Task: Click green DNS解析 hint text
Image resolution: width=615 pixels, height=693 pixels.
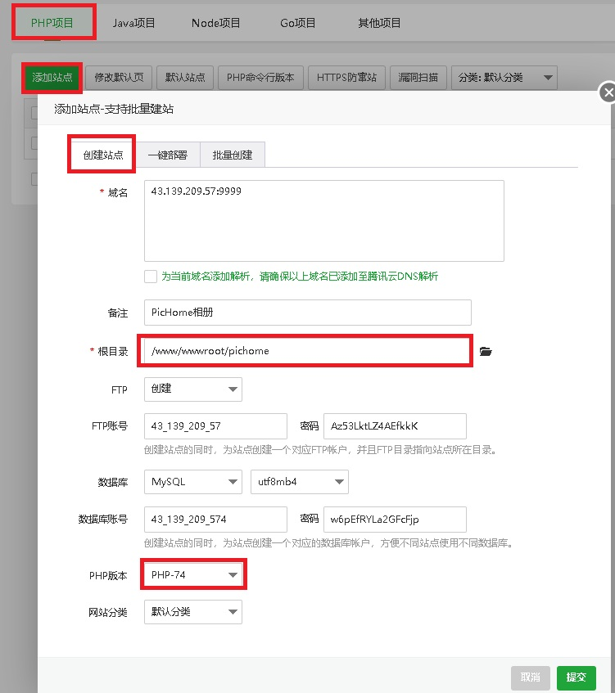Action: tap(300, 277)
